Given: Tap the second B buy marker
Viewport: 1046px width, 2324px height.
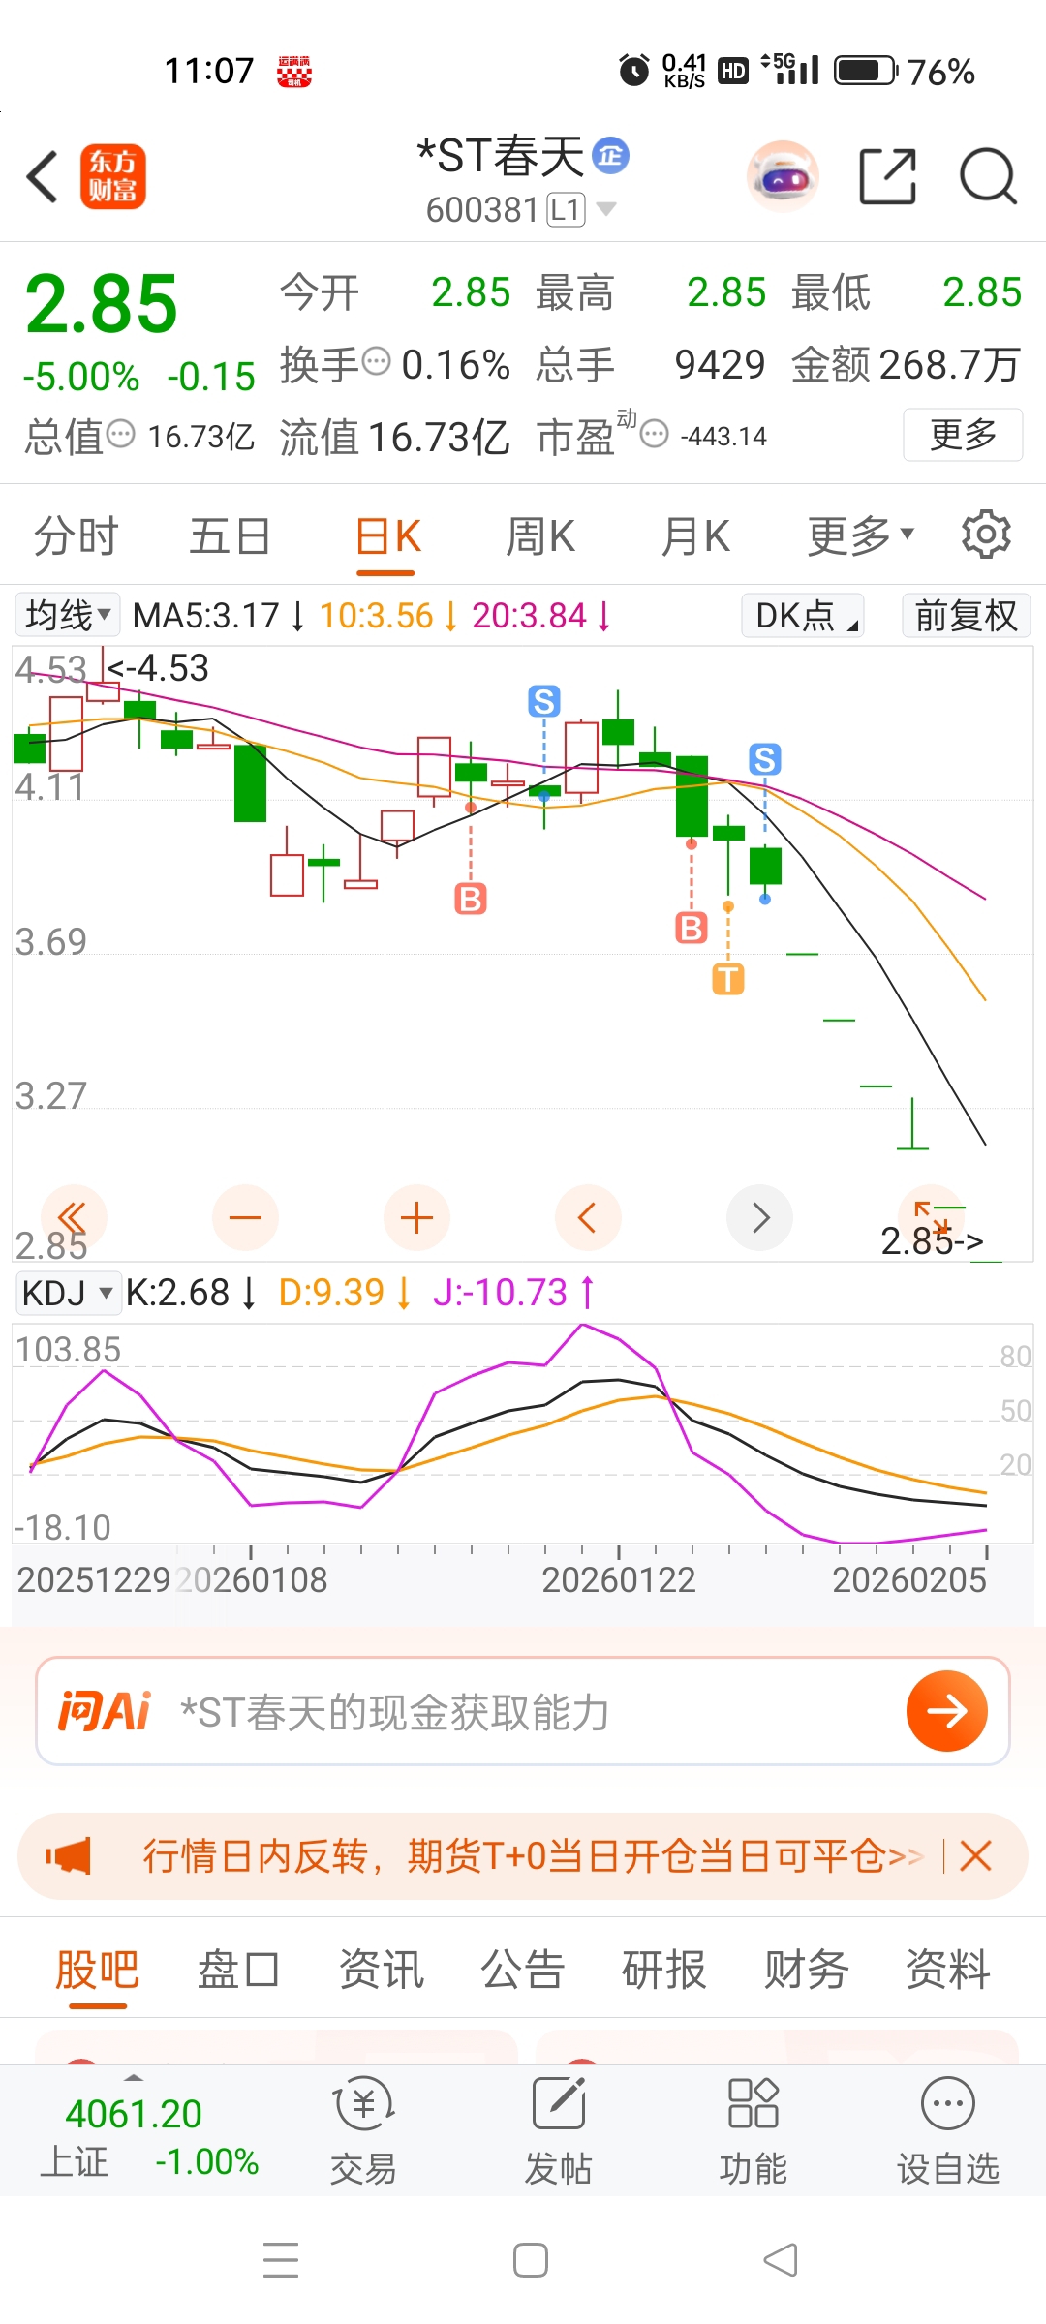Looking at the screenshot, I should click(692, 928).
